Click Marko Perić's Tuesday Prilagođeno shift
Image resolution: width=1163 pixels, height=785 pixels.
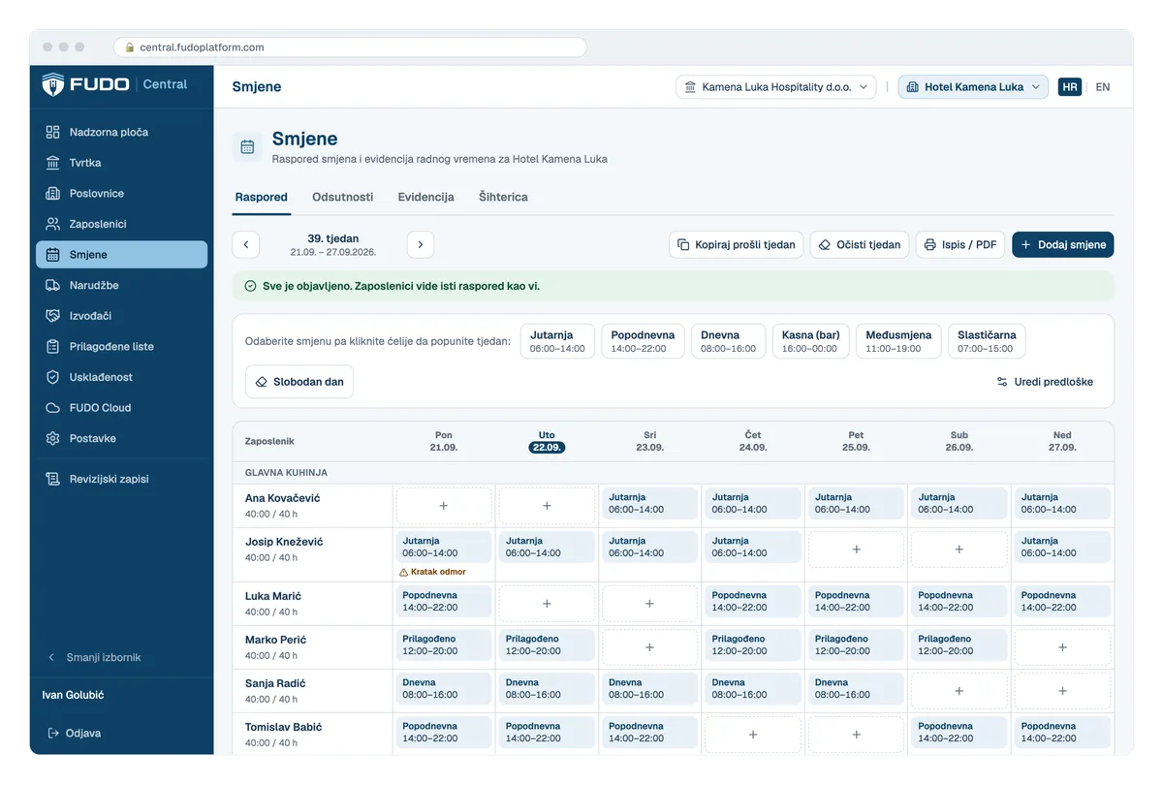coord(547,644)
